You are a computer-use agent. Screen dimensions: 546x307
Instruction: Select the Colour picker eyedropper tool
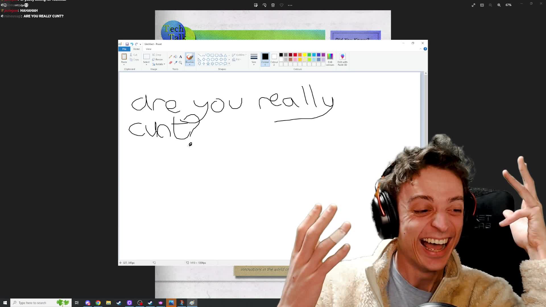click(x=175, y=63)
